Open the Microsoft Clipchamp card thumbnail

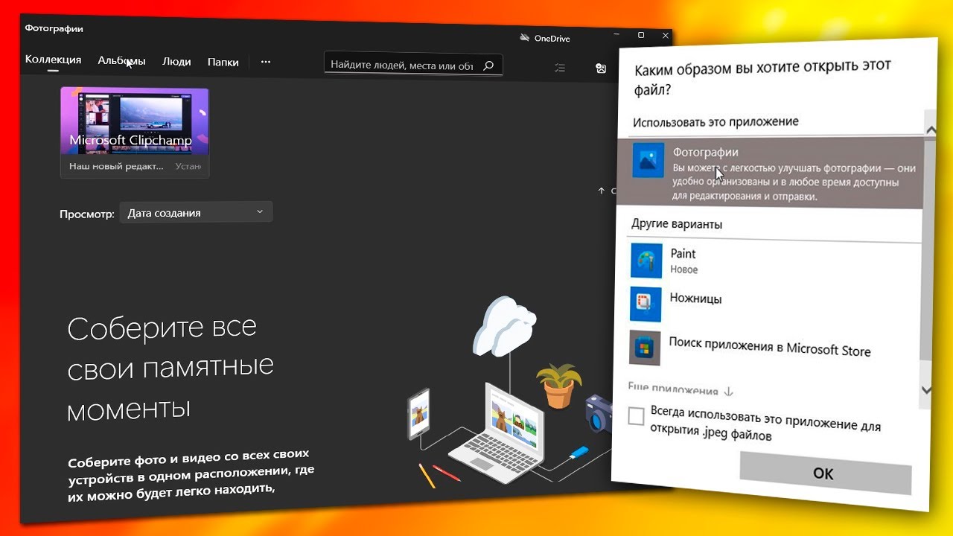tap(135, 121)
